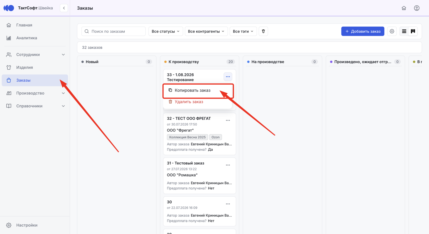Open order 33 - 1.08.2026 title
The height and width of the screenshot is (234, 429).
pyautogui.click(x=180, y=75)
